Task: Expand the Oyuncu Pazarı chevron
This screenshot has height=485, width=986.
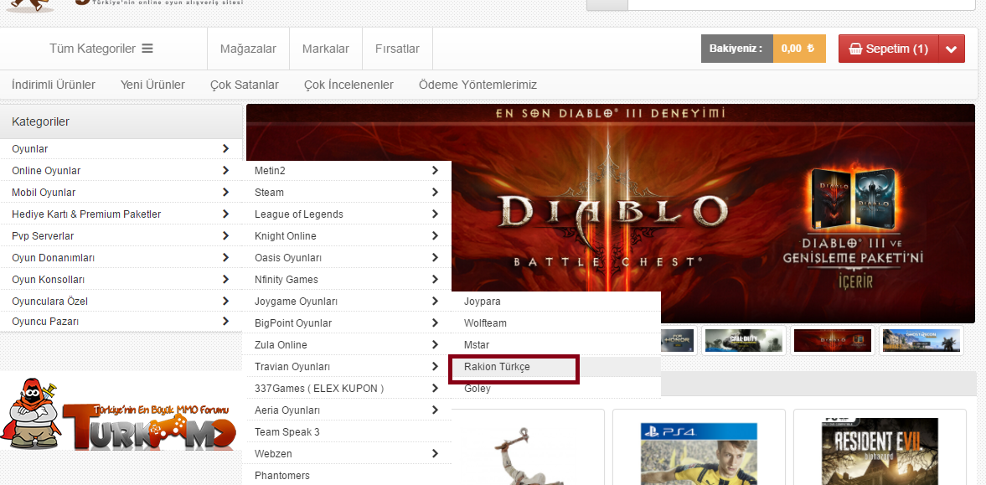Action: coord(225,322)
